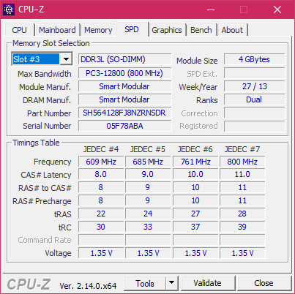This screenshot has width=295, height=294.
Task: Switch to the CPU tab
Action: [x=19, y=30]
